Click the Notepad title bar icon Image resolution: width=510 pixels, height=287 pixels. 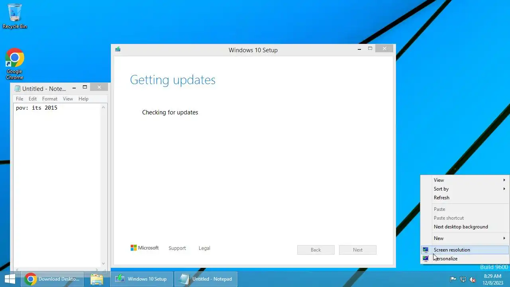[17, 88]
